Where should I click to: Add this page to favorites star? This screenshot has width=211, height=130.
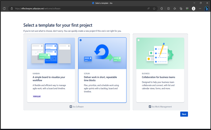point(154,8)
